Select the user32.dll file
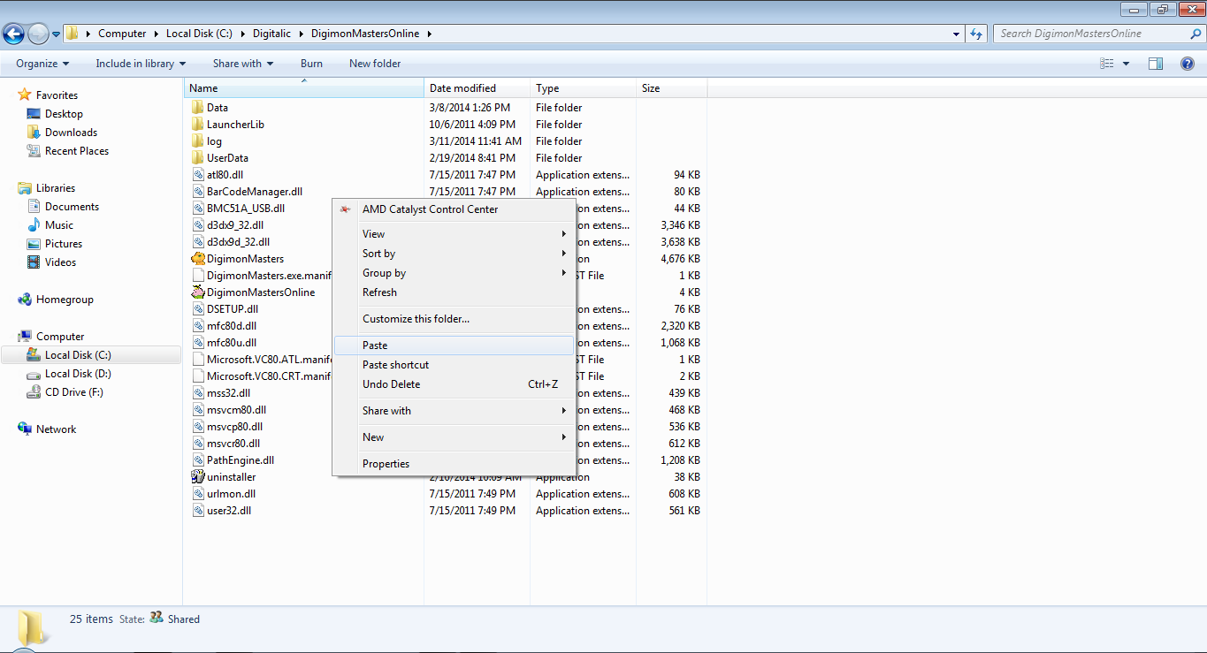 [x=229, y=511]
